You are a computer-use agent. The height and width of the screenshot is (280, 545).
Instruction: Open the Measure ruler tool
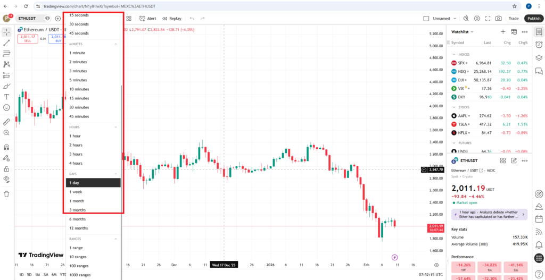click(x=7, y=122)
